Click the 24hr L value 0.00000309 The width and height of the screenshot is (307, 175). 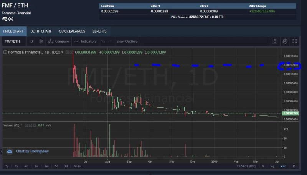(209, 12)
